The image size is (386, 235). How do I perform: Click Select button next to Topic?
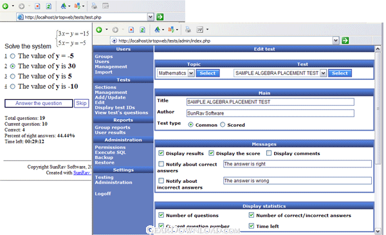[x=208, y=73]
